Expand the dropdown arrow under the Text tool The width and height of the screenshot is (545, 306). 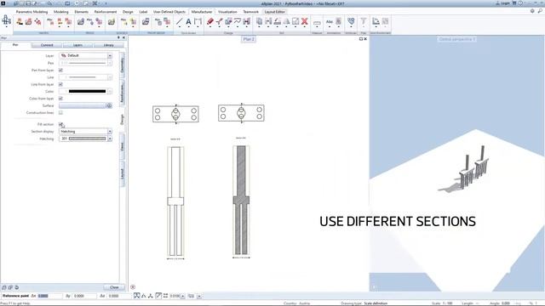[x=188, y=26]
